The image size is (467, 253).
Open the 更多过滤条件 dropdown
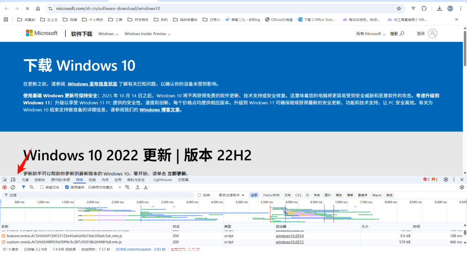pyautogui.click(x=231, y=195)
